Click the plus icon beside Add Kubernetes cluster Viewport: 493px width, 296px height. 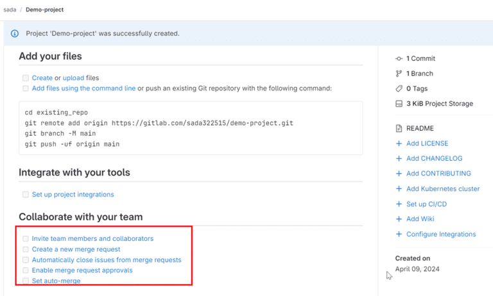coord(399,188)
